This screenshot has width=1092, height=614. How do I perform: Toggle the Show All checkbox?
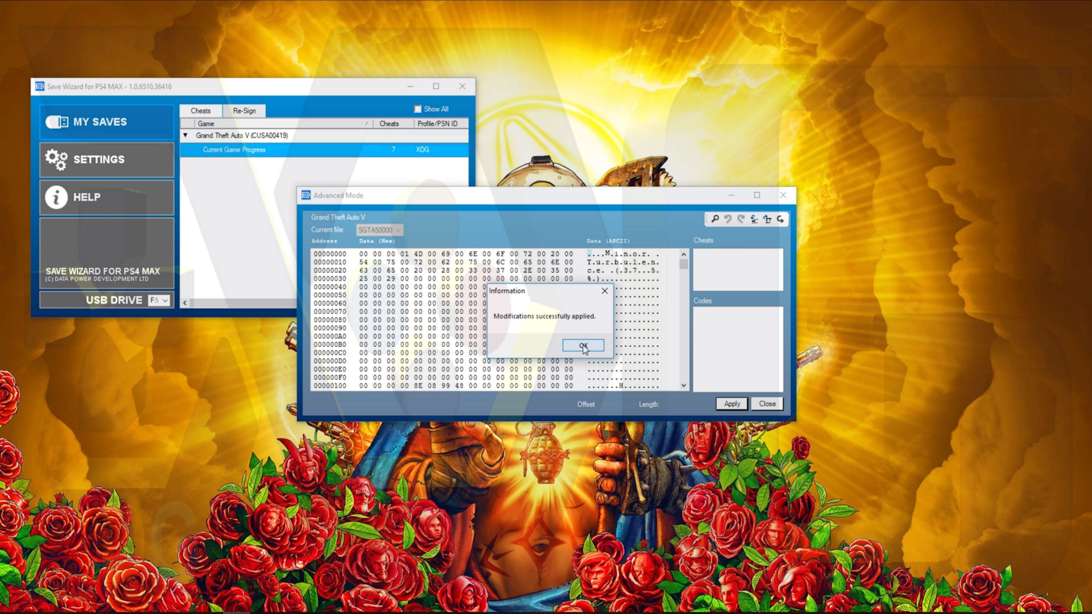[x=416, y=108]
